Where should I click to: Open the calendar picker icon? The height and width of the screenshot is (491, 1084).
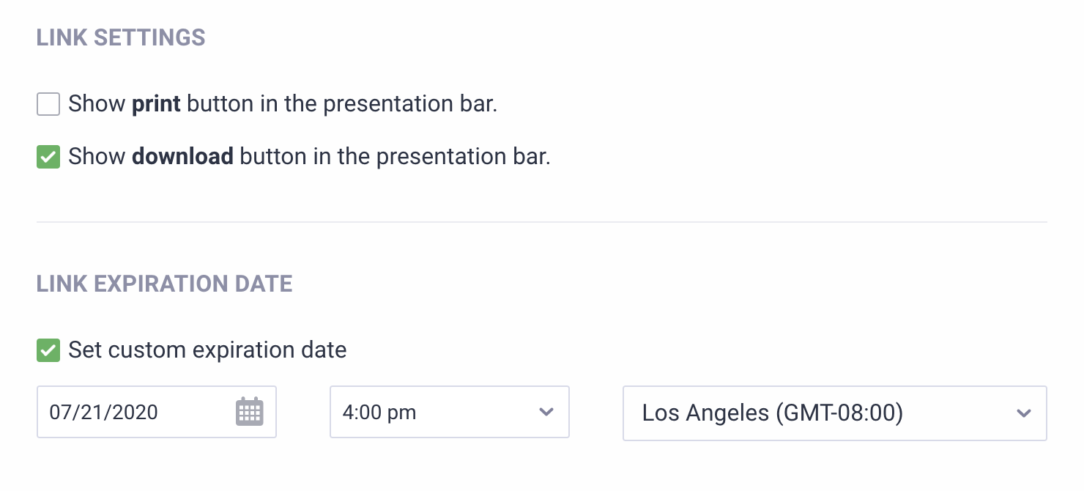[249, 412]
